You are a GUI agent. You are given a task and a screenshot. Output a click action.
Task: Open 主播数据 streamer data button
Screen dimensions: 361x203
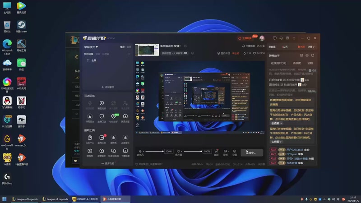coord(245,38)
